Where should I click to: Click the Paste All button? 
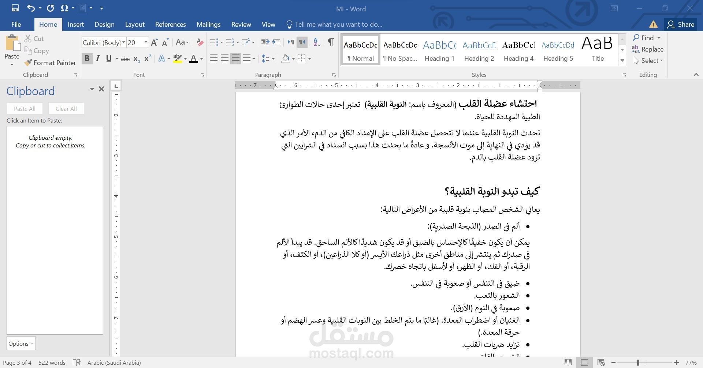(x=25, y=109)
